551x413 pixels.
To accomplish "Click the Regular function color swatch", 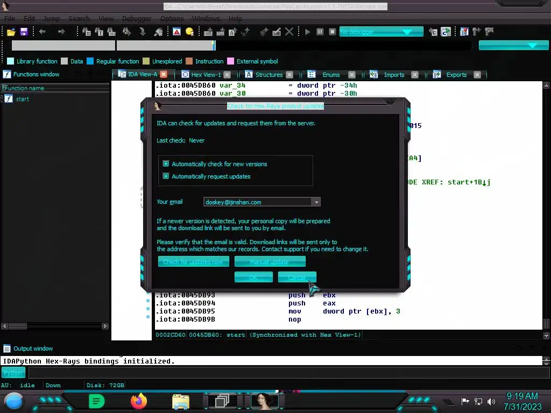I will click(90, 61).
